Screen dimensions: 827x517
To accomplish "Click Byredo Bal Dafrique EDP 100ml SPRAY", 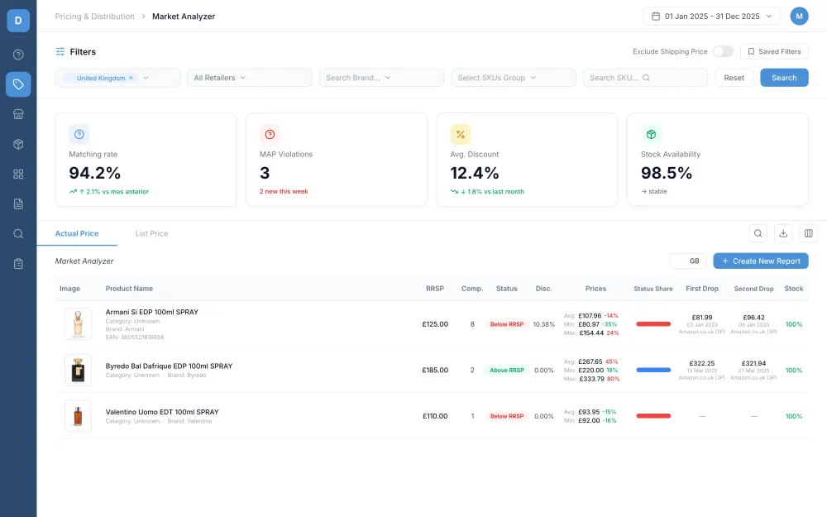I will coord(169,366).
